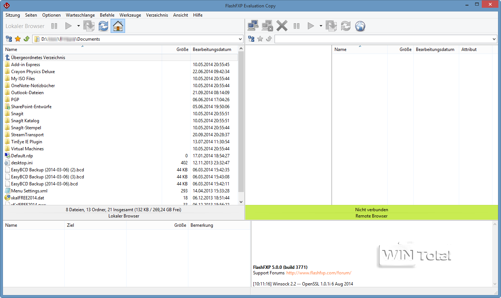Expand the remote path dropdown arrow

(x=494, y=39)
